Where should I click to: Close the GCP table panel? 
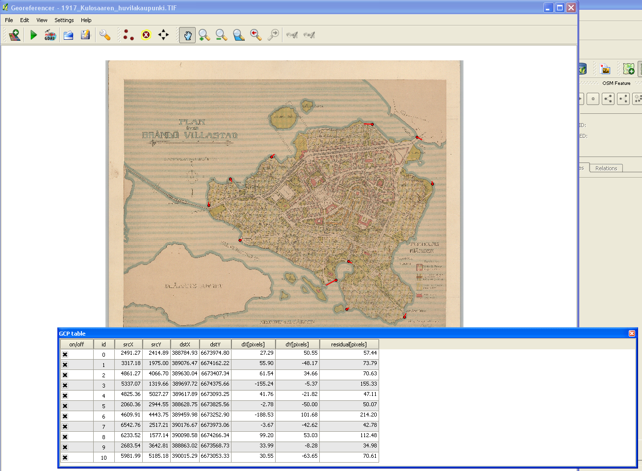coord(632,334)
